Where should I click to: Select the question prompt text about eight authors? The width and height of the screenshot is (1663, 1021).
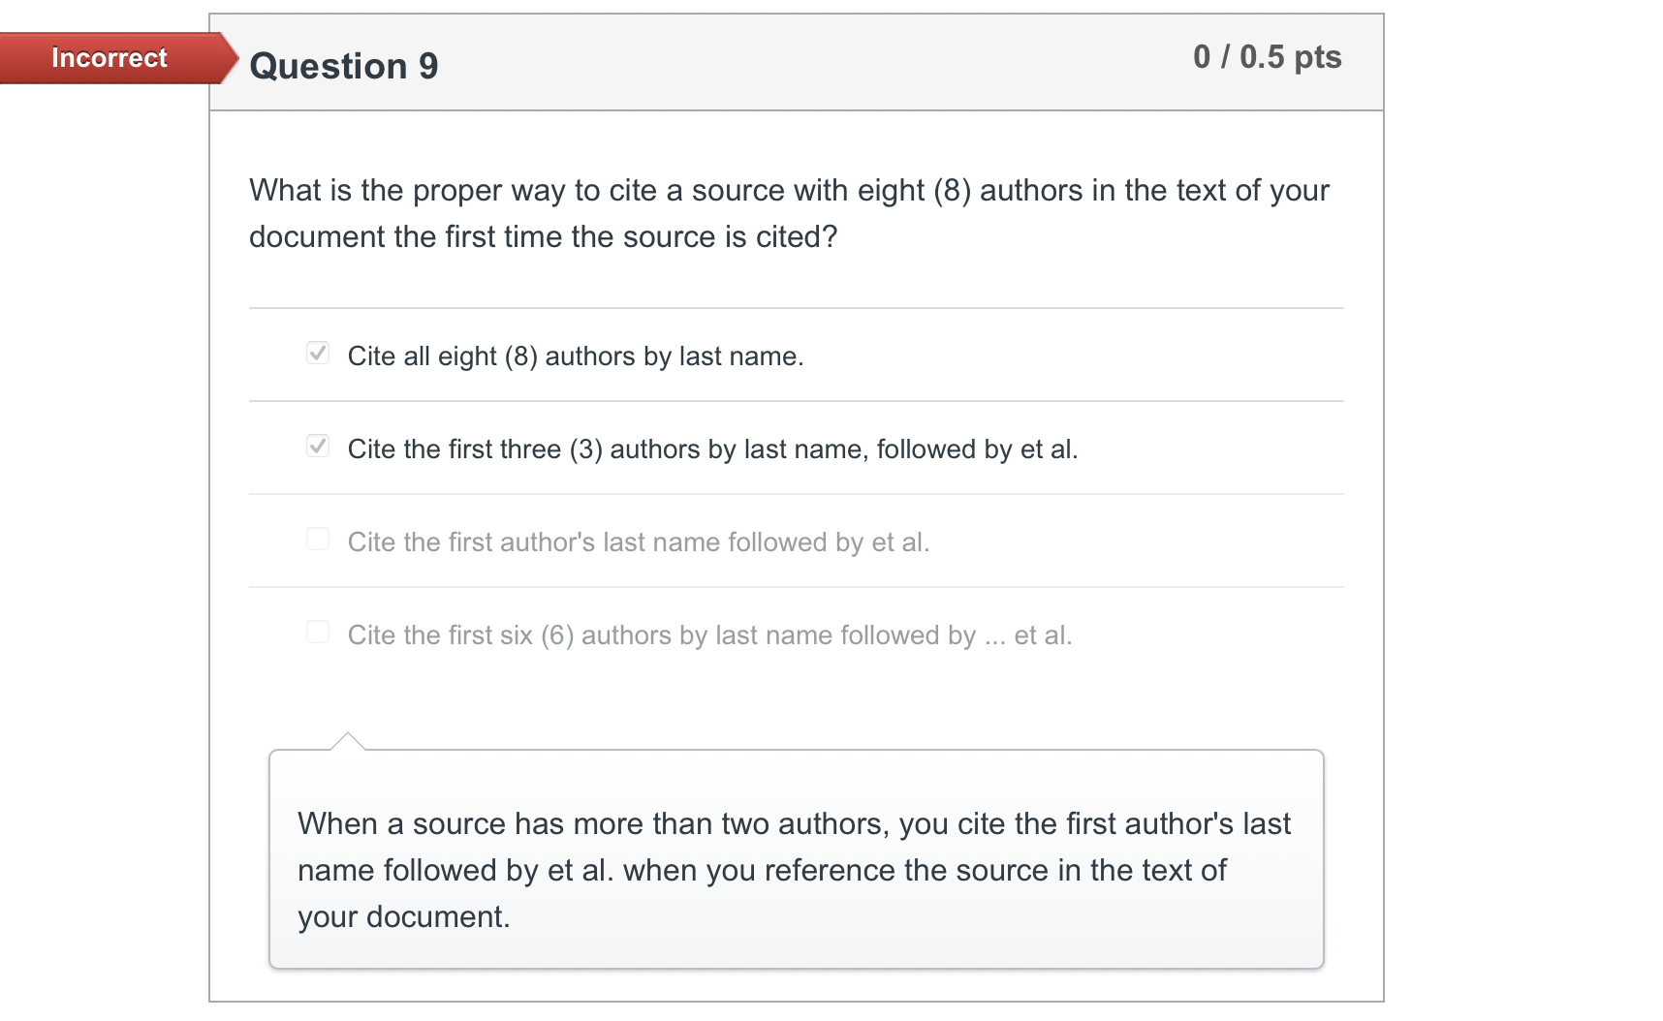tap(788, 213)
